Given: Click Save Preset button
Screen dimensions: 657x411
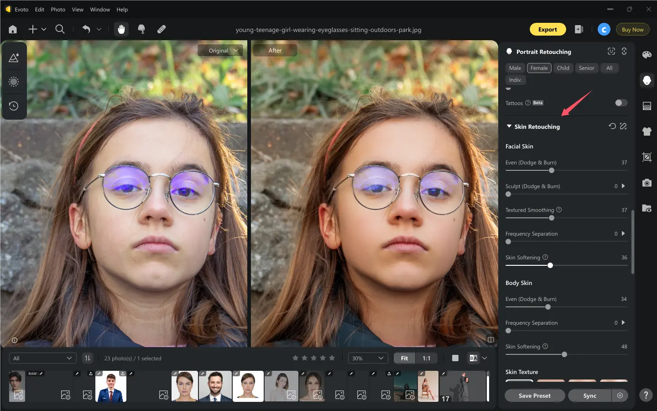Looking at the screenshot, I should point(535,395).
